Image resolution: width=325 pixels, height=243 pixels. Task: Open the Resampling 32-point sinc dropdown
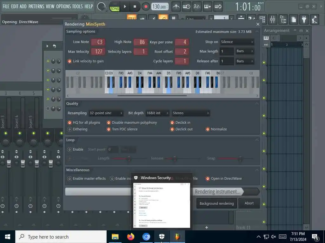[106, 113]
